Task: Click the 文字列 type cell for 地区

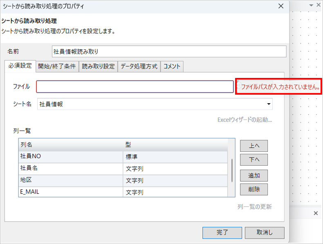Action: [x=175, y=180]
